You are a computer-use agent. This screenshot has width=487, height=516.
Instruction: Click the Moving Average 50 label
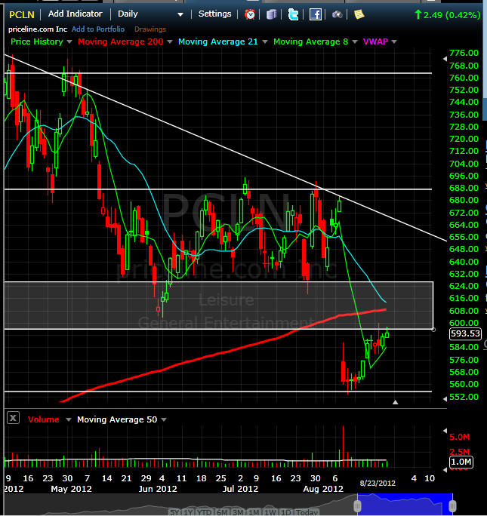click(x=117, y=419)
